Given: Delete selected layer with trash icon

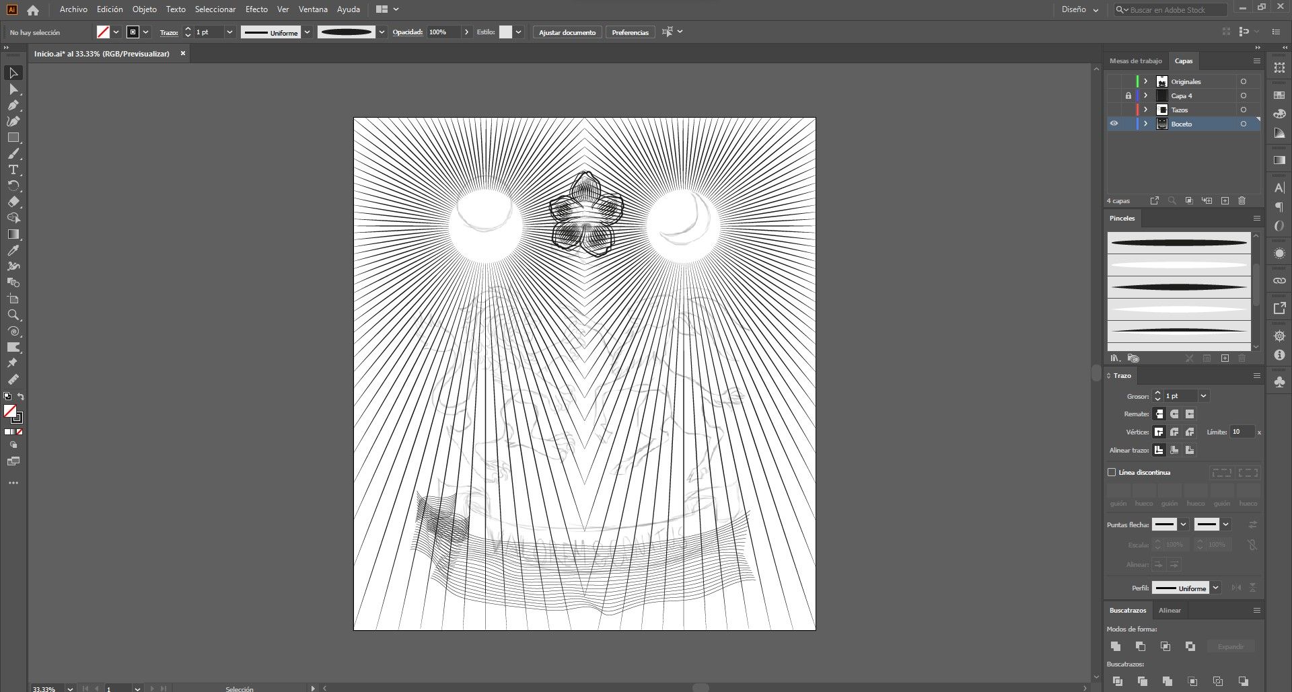Looking at the screenshot, I should click(1242, 200).
